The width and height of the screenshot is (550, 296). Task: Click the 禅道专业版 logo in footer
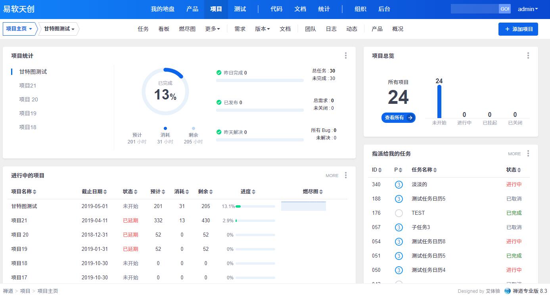tap(507, 291)
